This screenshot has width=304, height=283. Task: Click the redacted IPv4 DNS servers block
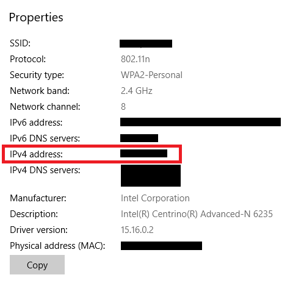tap(151, 176)
